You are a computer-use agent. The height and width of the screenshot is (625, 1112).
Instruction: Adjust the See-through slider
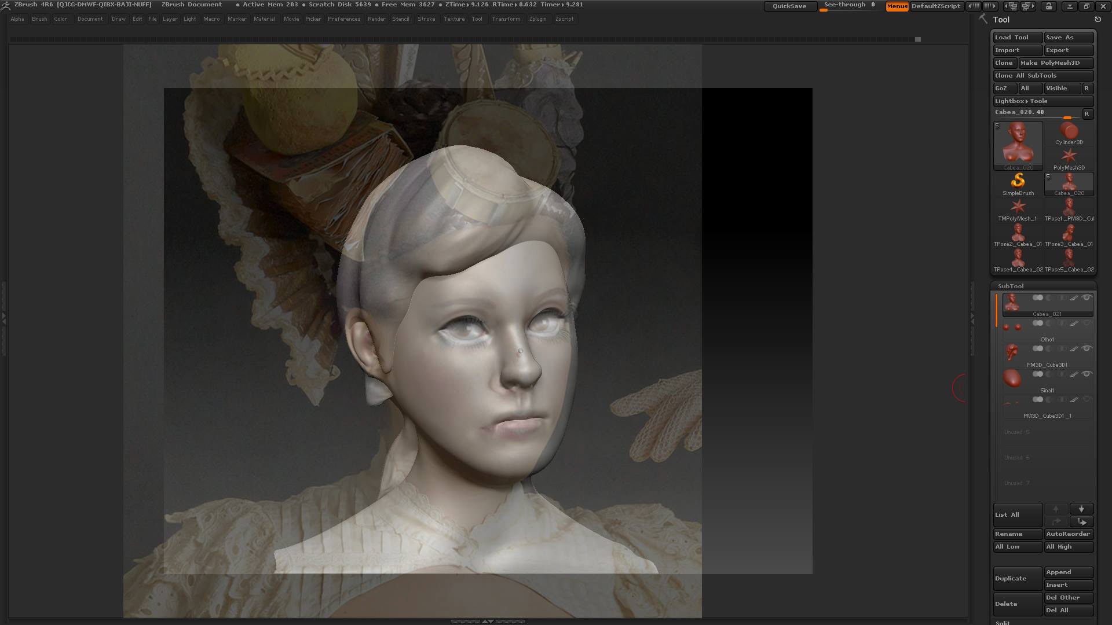[850, 6]
